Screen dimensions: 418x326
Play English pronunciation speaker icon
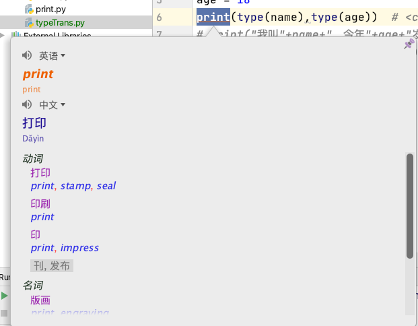point(27,55)
